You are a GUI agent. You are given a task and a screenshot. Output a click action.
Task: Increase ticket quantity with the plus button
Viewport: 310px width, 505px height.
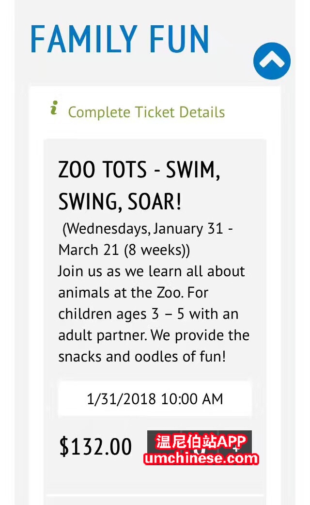(x=236, y=448)
